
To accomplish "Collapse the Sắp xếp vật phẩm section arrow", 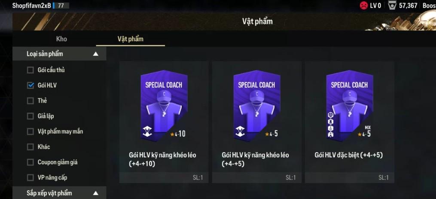I will tap(96, 193).
